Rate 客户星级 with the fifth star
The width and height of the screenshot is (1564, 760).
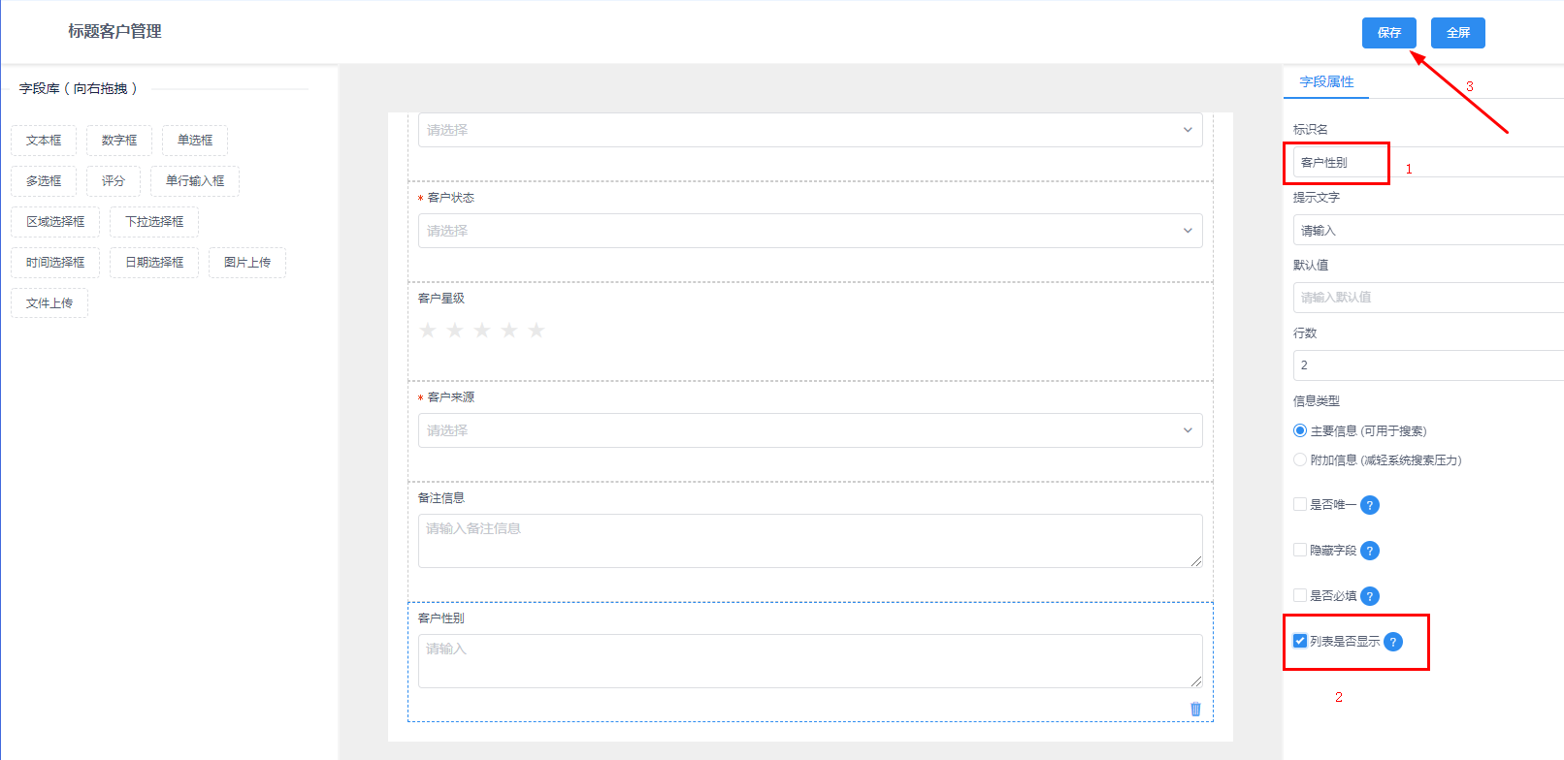pos(537,331)
